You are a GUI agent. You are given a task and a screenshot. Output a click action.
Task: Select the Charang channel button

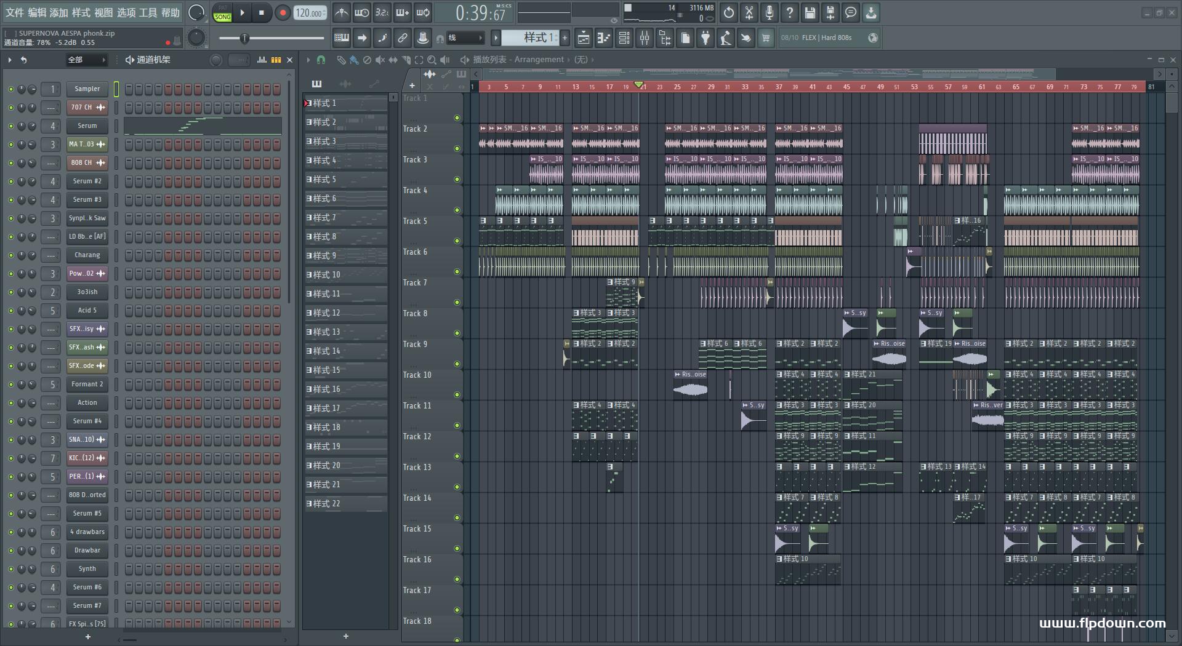[x=87, y=255]
